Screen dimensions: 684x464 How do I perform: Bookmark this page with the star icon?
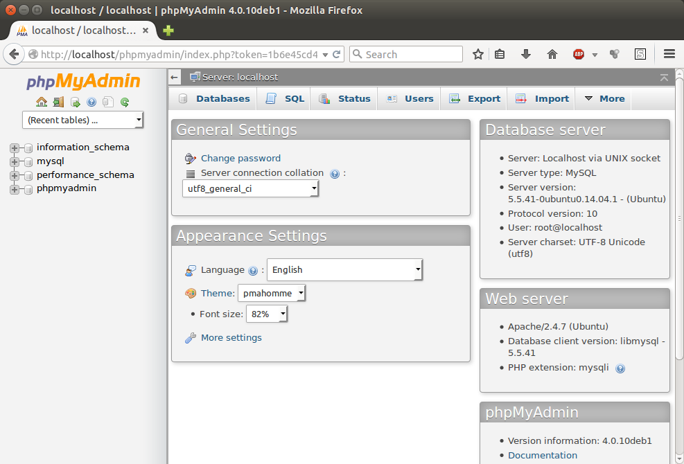pyautogui.click(x=478, y=55)
